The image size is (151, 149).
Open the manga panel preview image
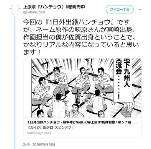tap(82, 88)
